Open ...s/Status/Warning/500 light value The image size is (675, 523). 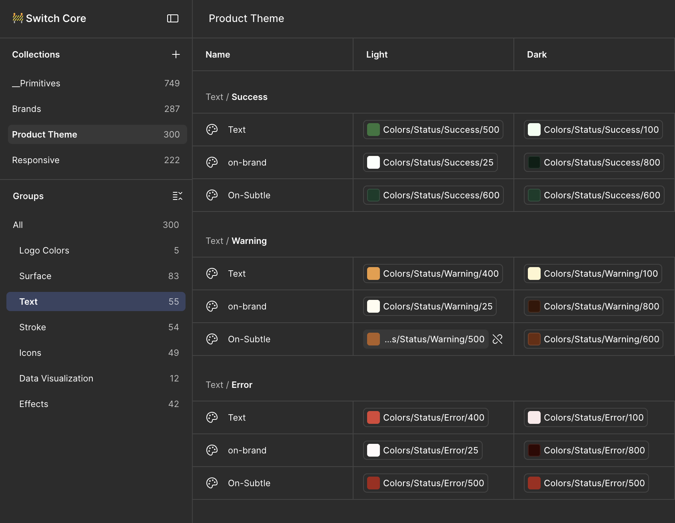426,339
